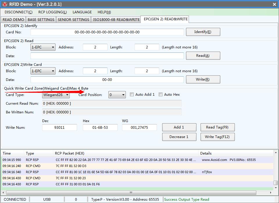
Task: Open the Card Position dropdown
Action: pos(117,95)
